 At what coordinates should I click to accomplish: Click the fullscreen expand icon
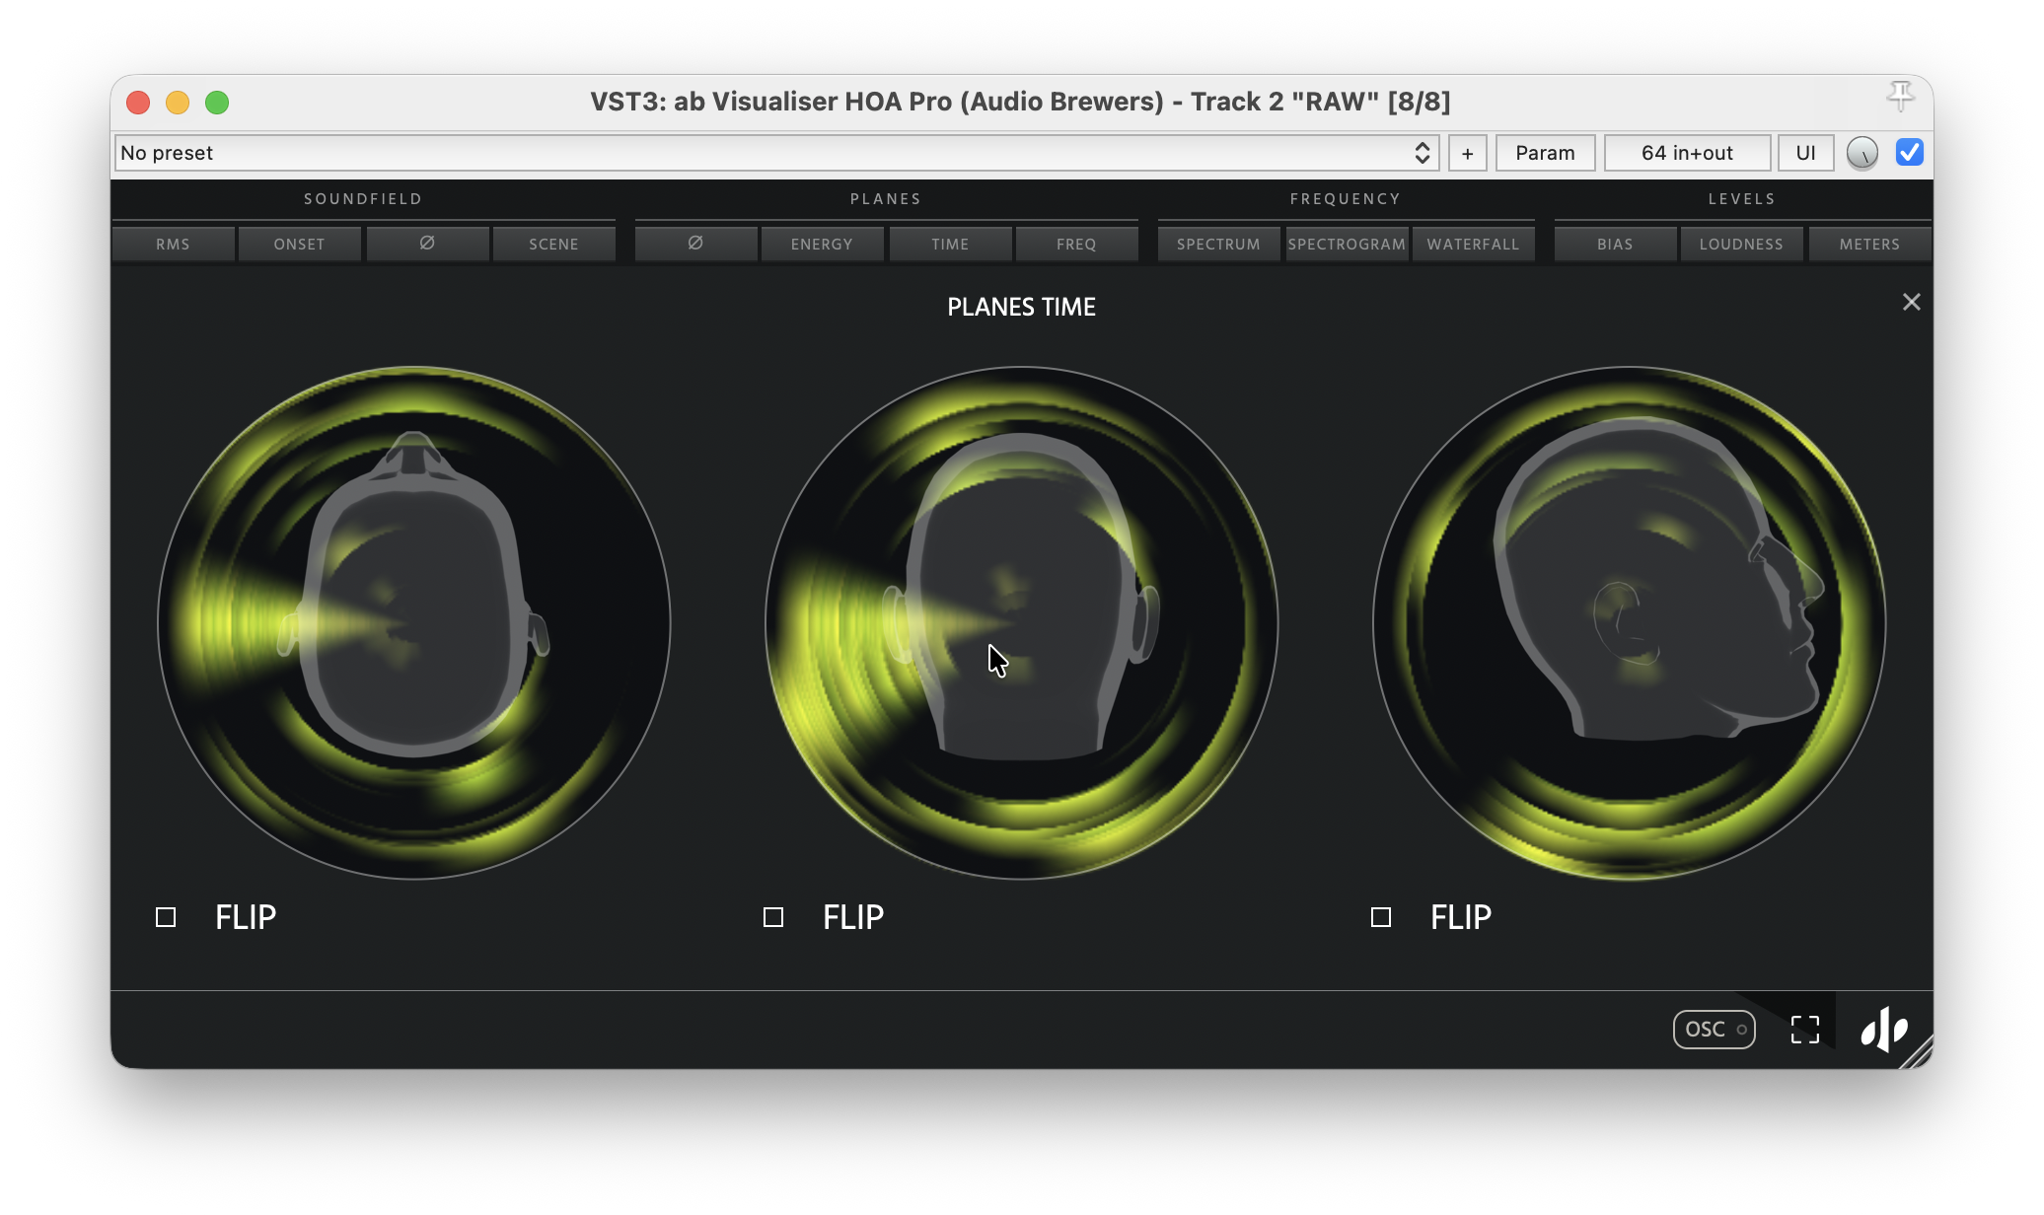point(1804,1029)
